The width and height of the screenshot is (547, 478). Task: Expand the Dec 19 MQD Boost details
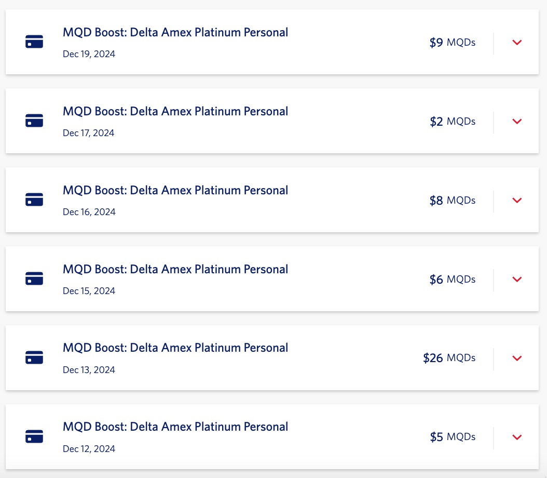coord(517,42)
